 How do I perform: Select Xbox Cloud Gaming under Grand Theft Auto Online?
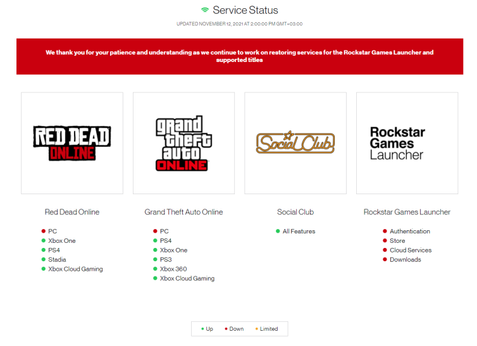(x=183, y=278)
